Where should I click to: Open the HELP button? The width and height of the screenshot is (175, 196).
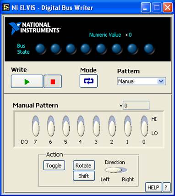point(153,187)
